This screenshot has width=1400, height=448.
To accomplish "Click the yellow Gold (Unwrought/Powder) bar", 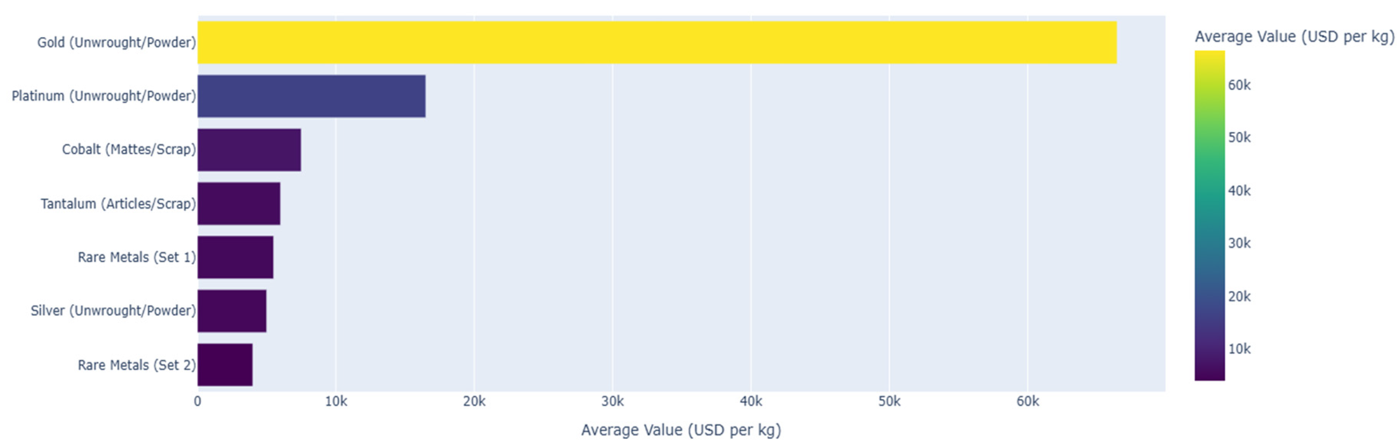I will tap(657, 42).
